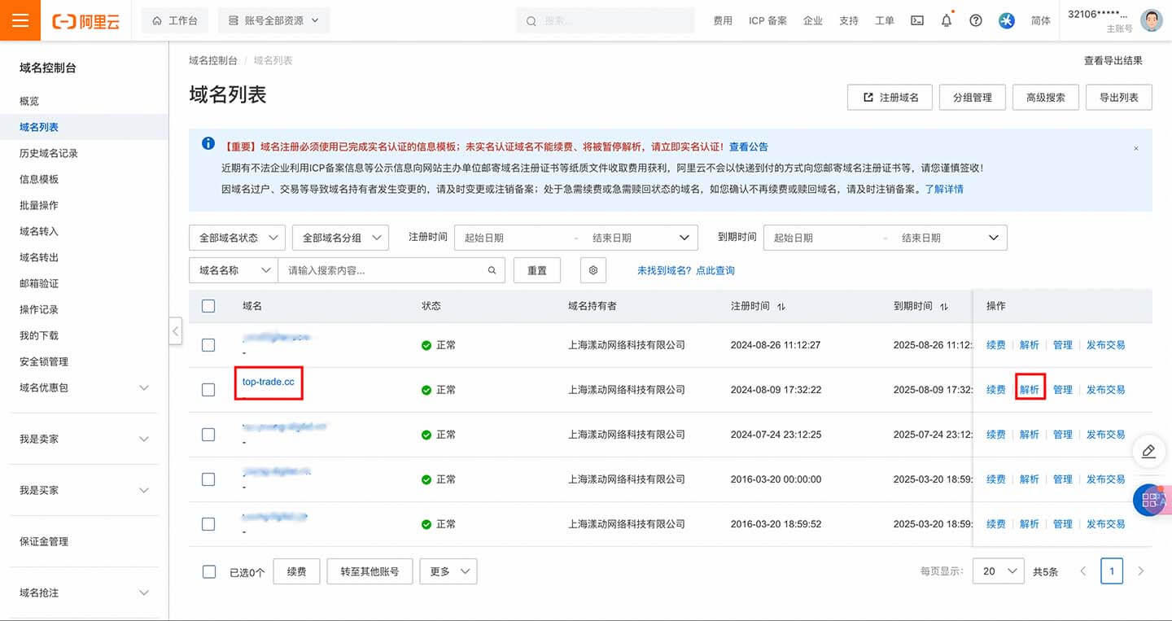1172x621 pixels.
Task: Open the notification bell
Action: (x=947, y=21)
